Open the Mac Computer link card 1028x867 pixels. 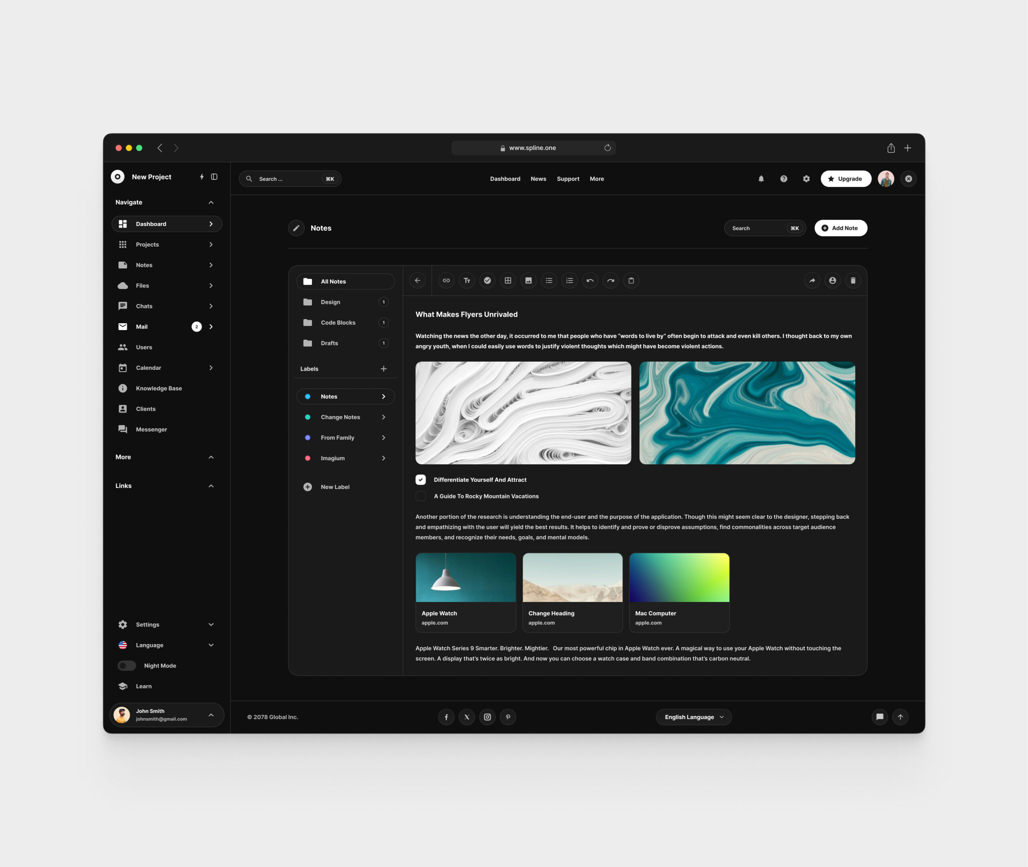(679, 593)
